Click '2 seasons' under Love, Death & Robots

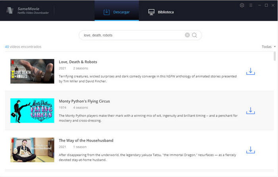click(81, 68)
